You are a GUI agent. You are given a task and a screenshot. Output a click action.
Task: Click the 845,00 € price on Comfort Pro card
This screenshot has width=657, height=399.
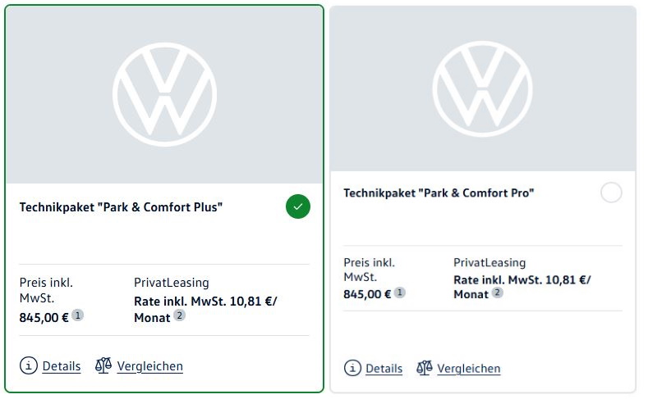pyautogui.click(x=367, y=294)
